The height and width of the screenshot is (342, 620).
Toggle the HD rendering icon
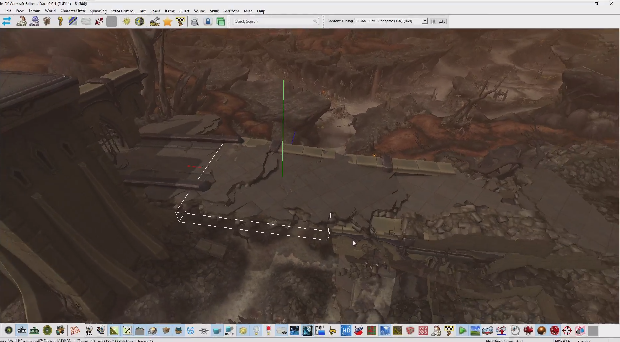pos(346,330)
